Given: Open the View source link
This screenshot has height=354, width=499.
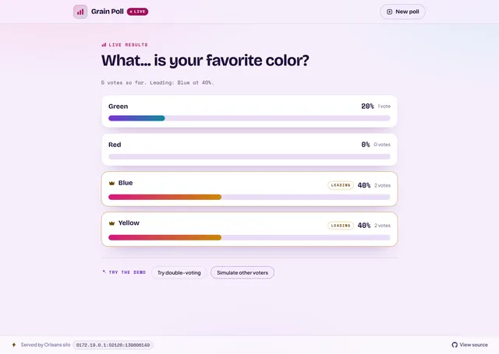Looking at the screenshot, I should (x=469, y=345).
